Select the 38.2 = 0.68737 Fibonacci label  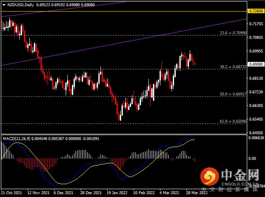tap(233, 66)
